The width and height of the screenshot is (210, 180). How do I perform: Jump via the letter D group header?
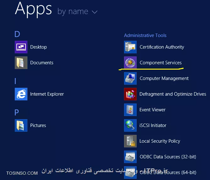pyautogui.click(x=17, y=34)
